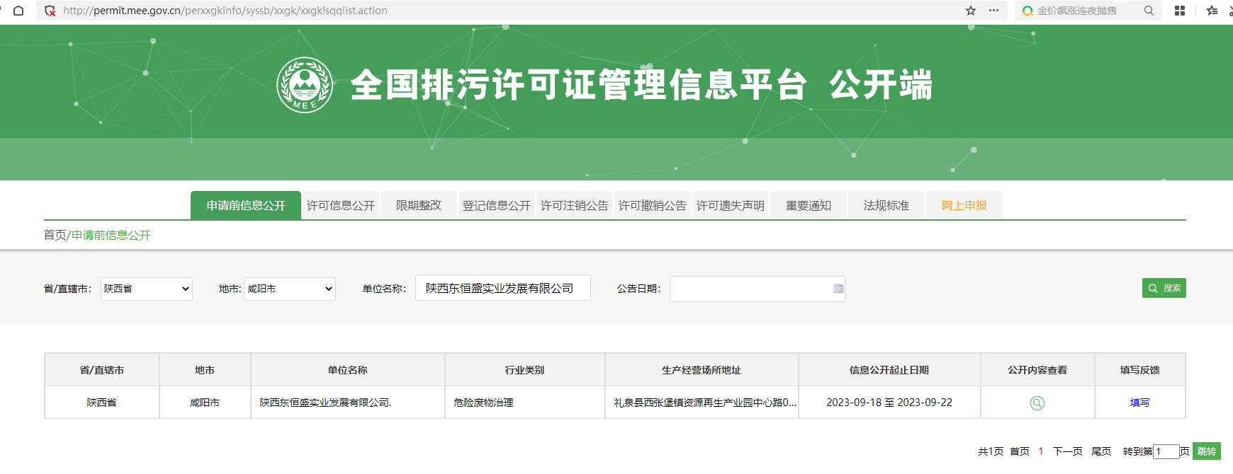Open the 重要通知 tab

coord(809,205)
